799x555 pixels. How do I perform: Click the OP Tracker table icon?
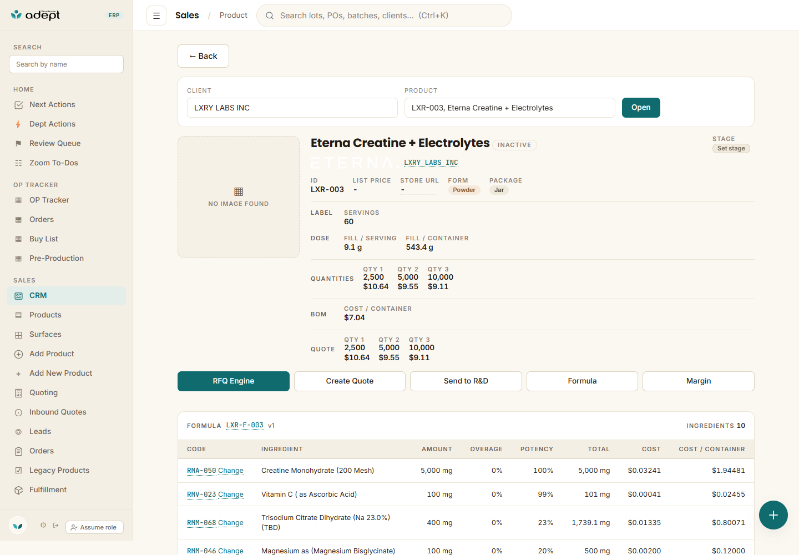(18, 200)
